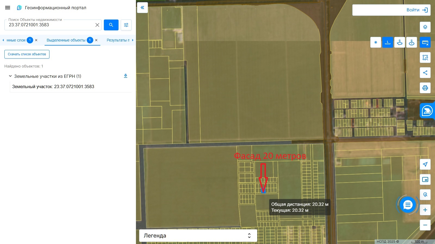Open the Результаты поиска tab
Screen dimensions: 435x244
118,40
